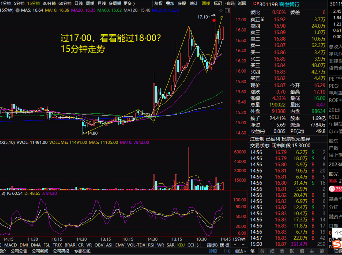Switch to the 1分钟 period tab
This screenshot has height=255, width=342.
click(6, 4)
